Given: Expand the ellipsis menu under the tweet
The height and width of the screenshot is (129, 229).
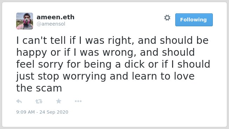Looking at the screenshot, I should point(78,101).
